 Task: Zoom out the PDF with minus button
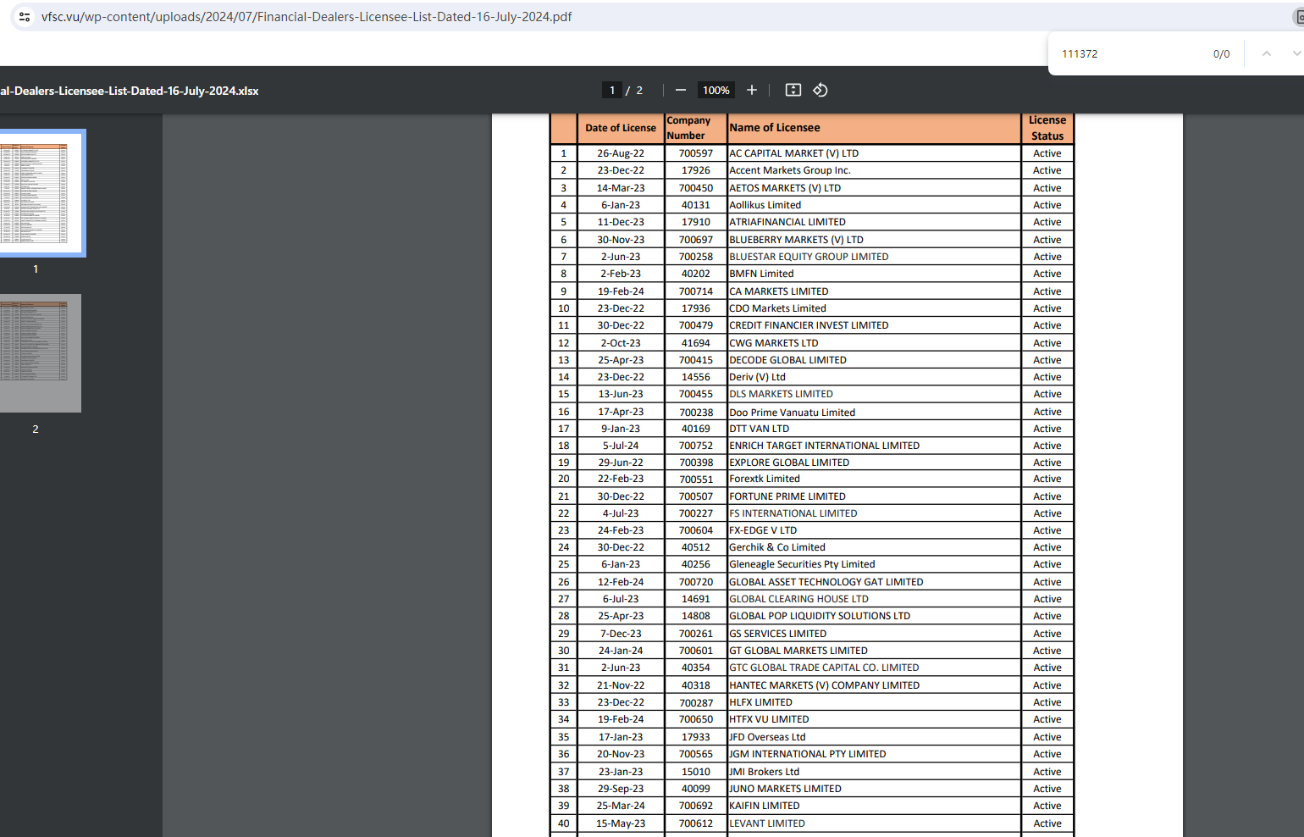click(680, 90)
